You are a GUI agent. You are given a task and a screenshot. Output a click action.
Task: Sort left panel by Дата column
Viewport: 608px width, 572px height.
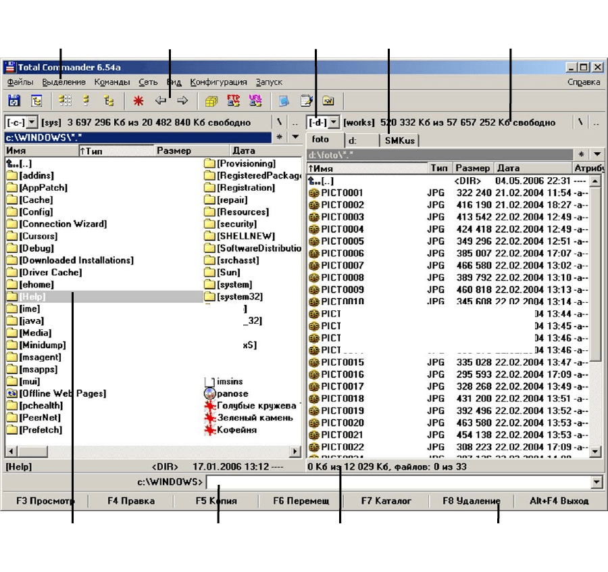[x=266, y=151]
